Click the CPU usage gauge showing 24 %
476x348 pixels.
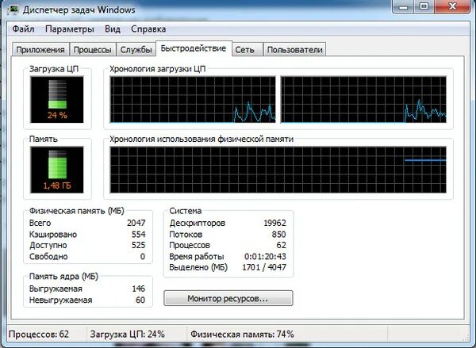[x=57, y=100]
